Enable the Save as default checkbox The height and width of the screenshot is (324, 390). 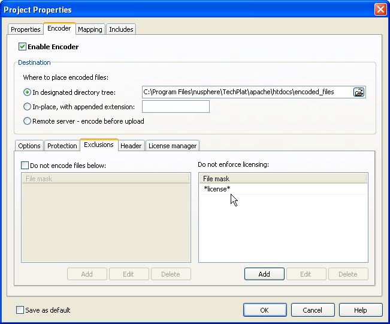pyautogui.click(x=20, y=310)
